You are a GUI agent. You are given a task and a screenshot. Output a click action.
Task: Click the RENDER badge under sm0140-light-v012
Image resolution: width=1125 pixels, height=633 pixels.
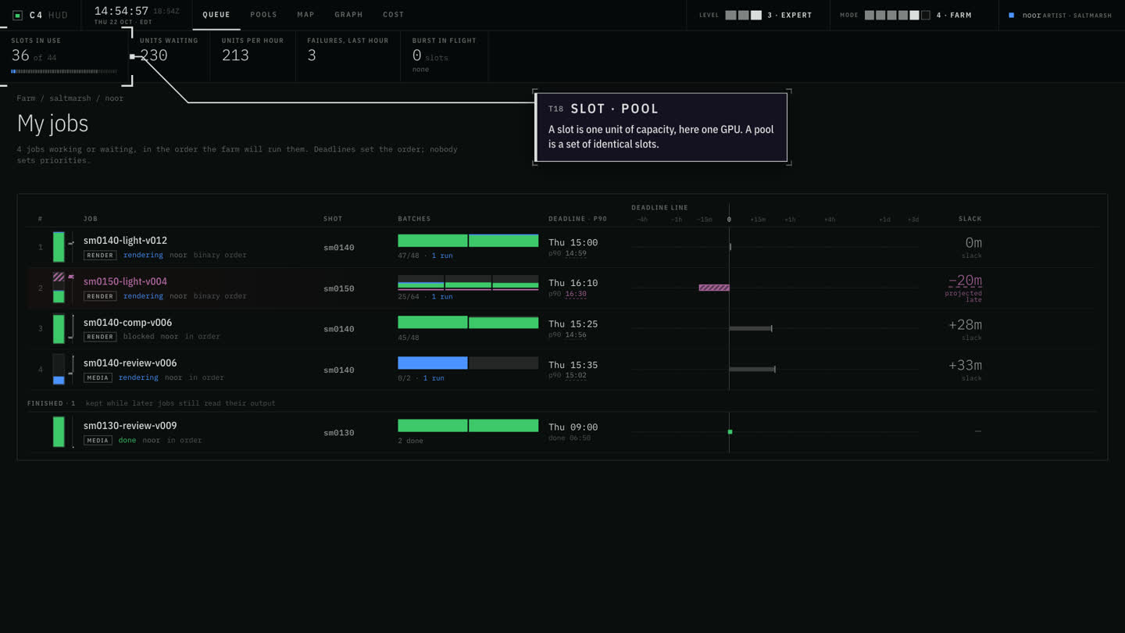click(100, 255)
